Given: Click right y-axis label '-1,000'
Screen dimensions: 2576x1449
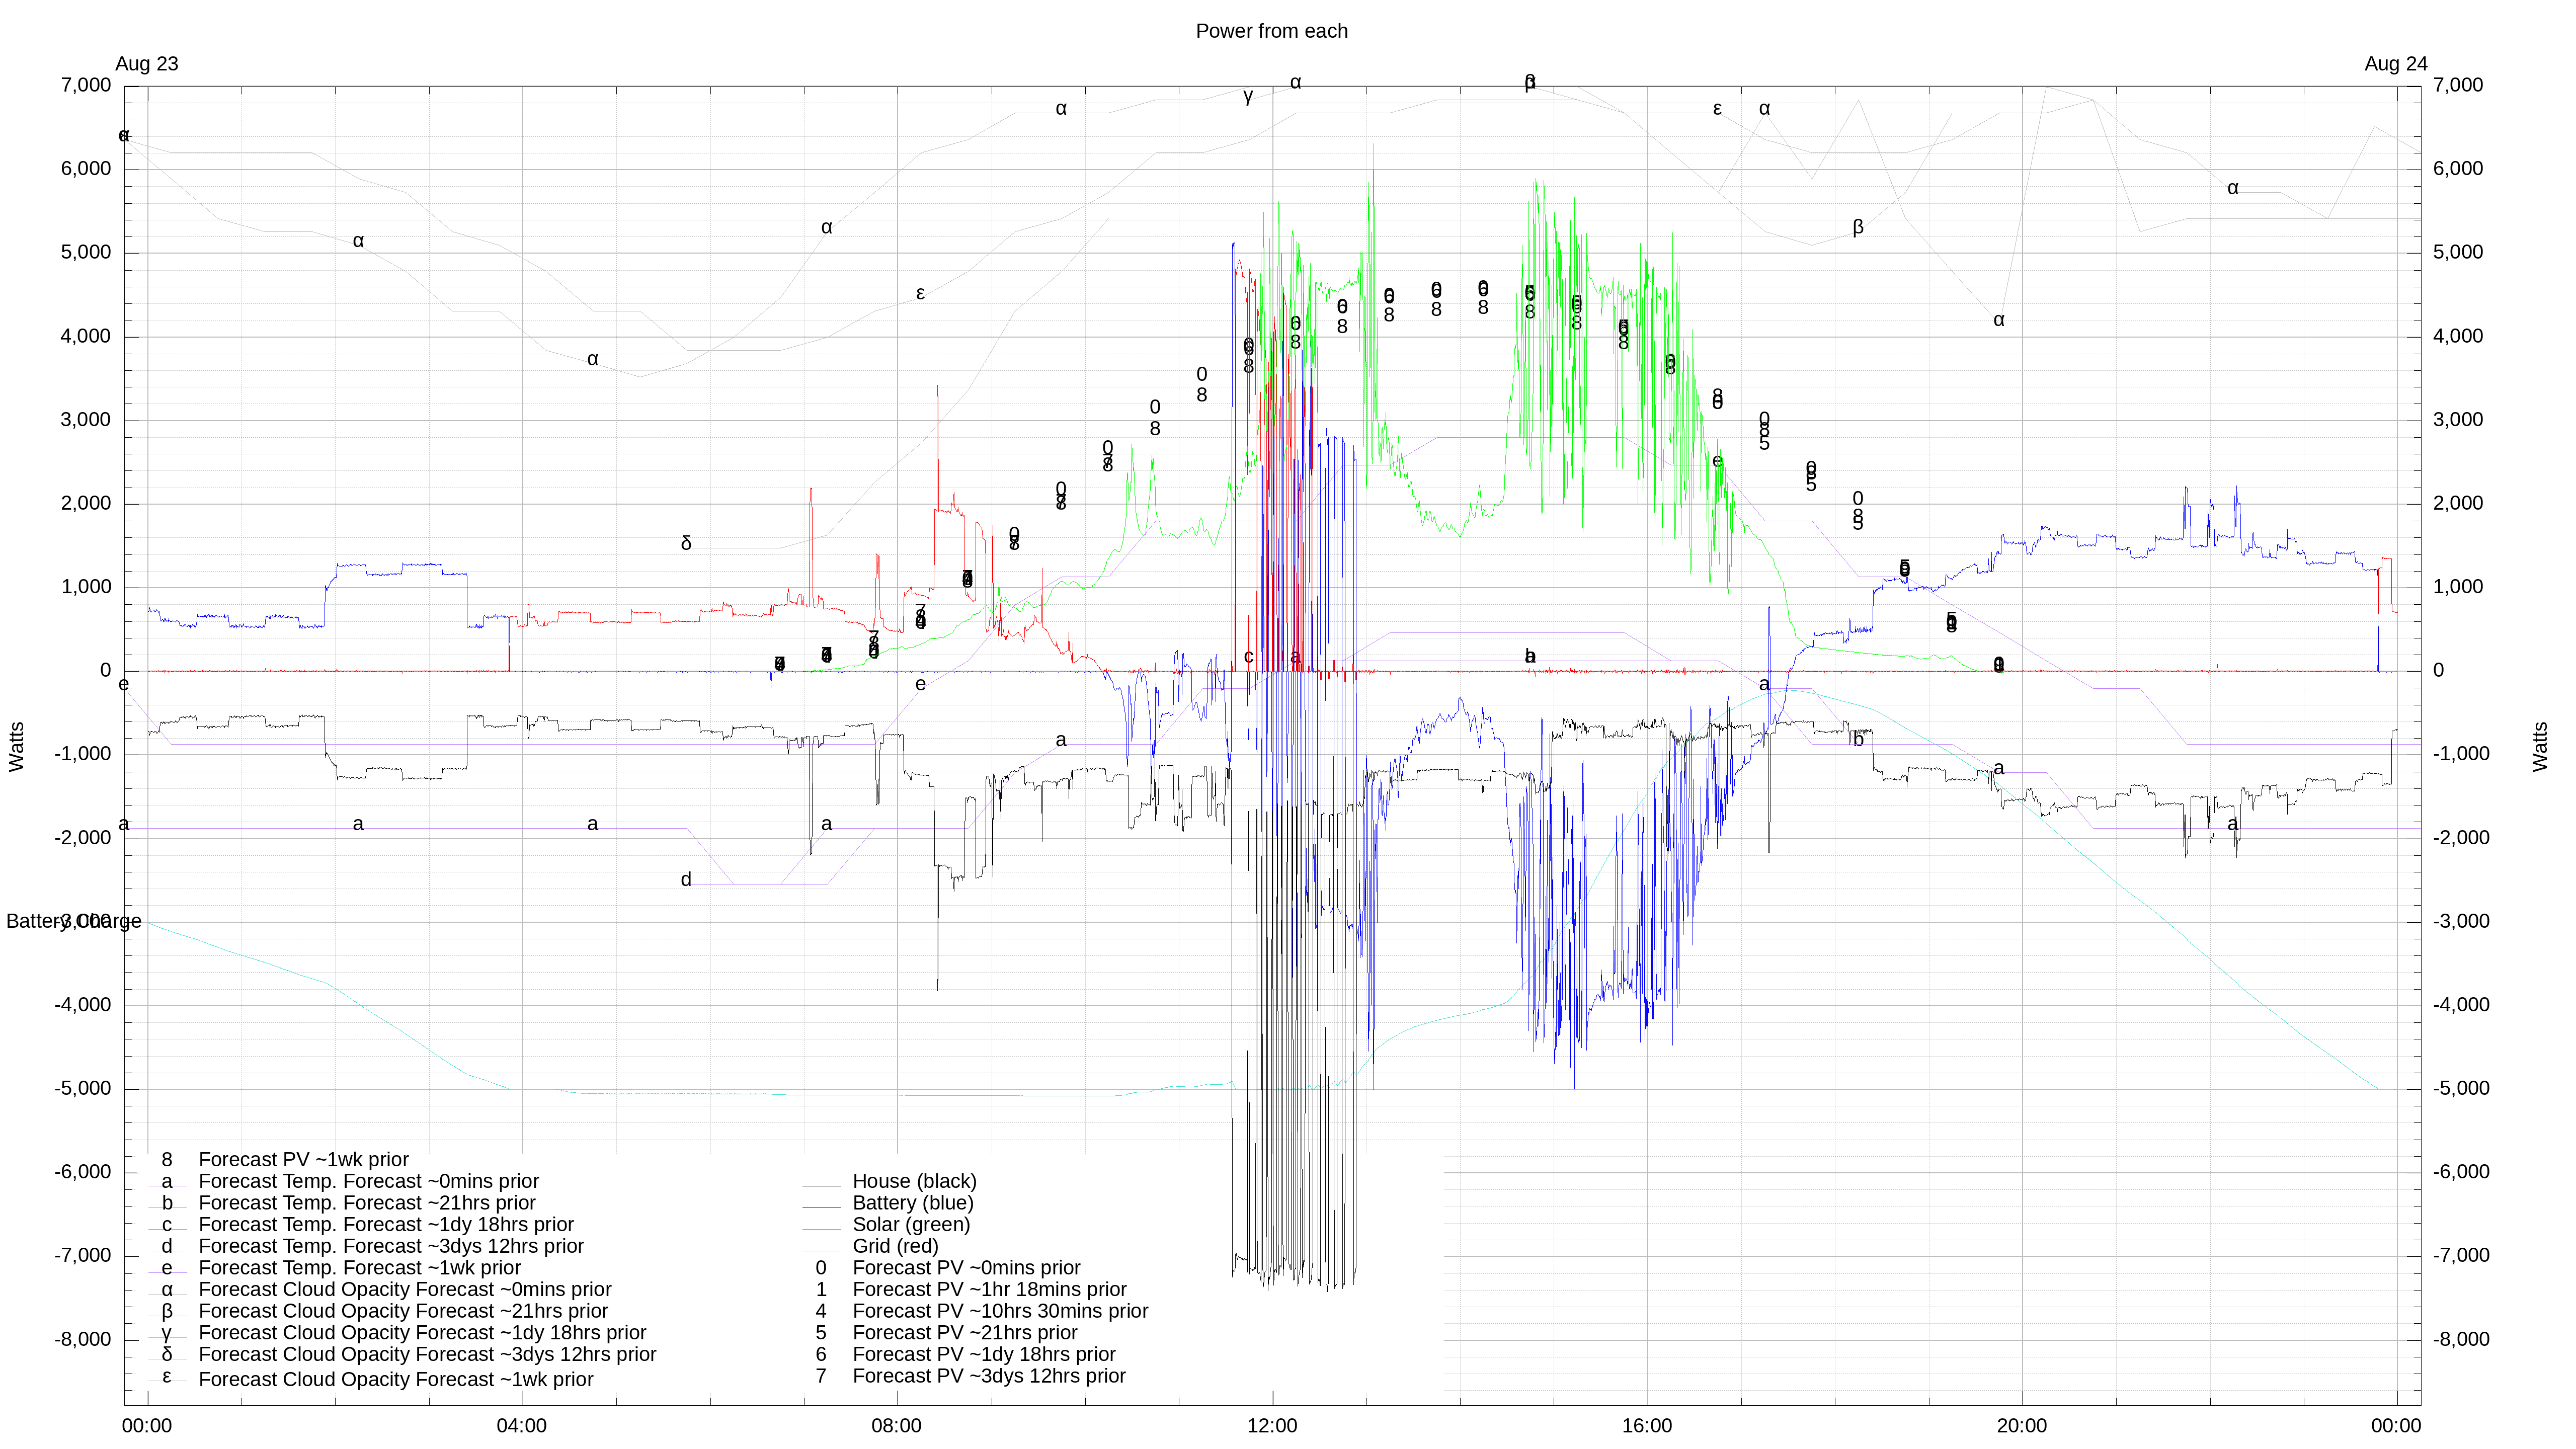Looking at the screenshot, I should pos(2461,754).
